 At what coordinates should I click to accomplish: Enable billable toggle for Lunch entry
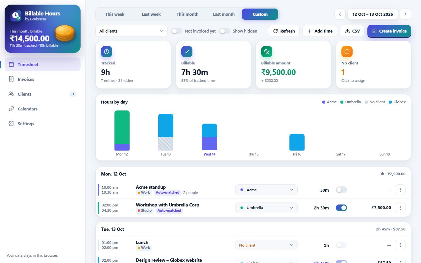tap(341, 245)
